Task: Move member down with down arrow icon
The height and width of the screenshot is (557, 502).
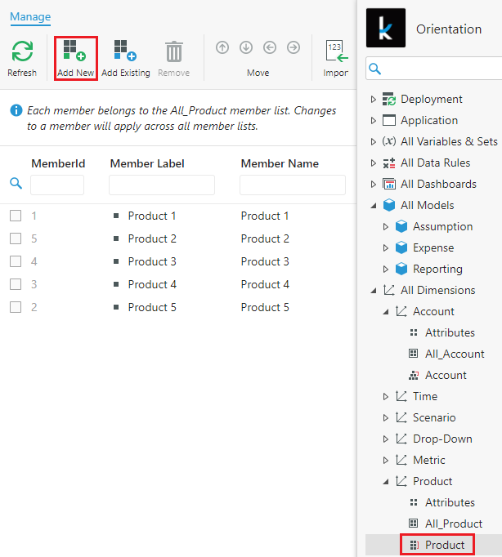Action: point(246,47)
